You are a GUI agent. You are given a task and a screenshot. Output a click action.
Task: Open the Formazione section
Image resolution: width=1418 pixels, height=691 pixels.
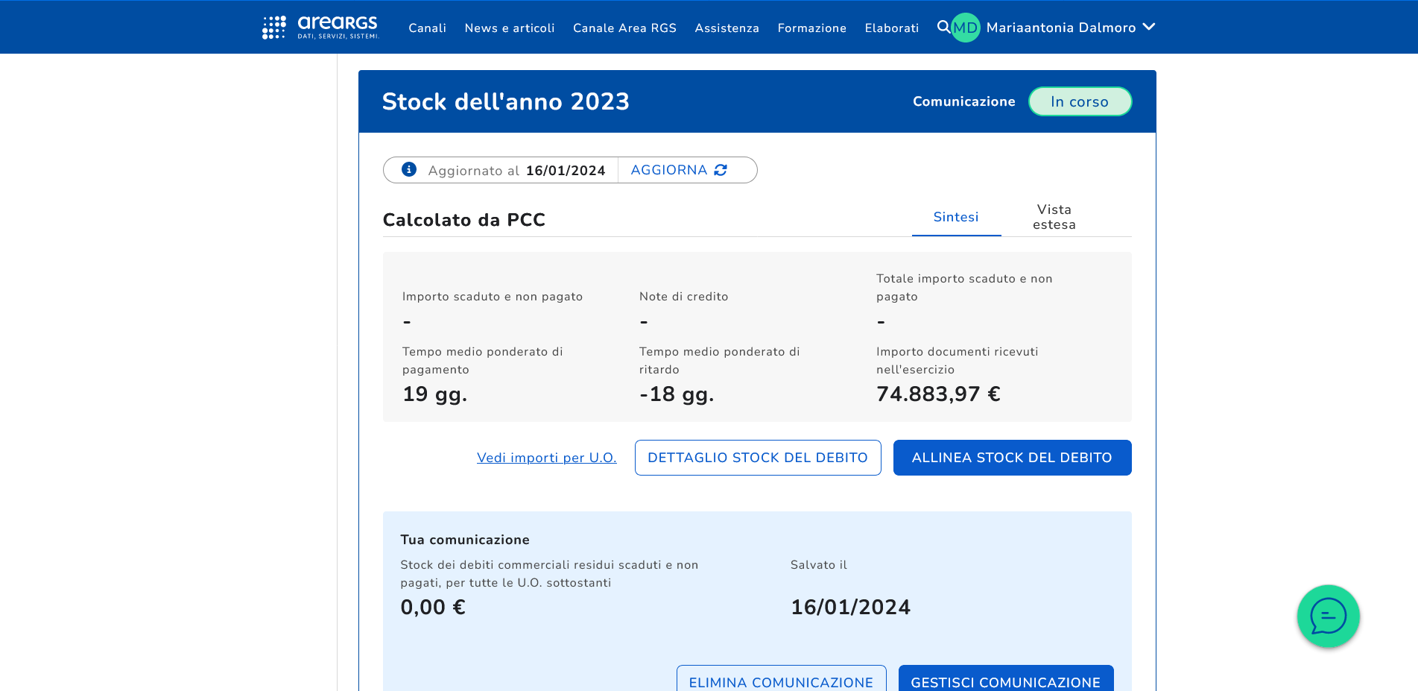811,28
